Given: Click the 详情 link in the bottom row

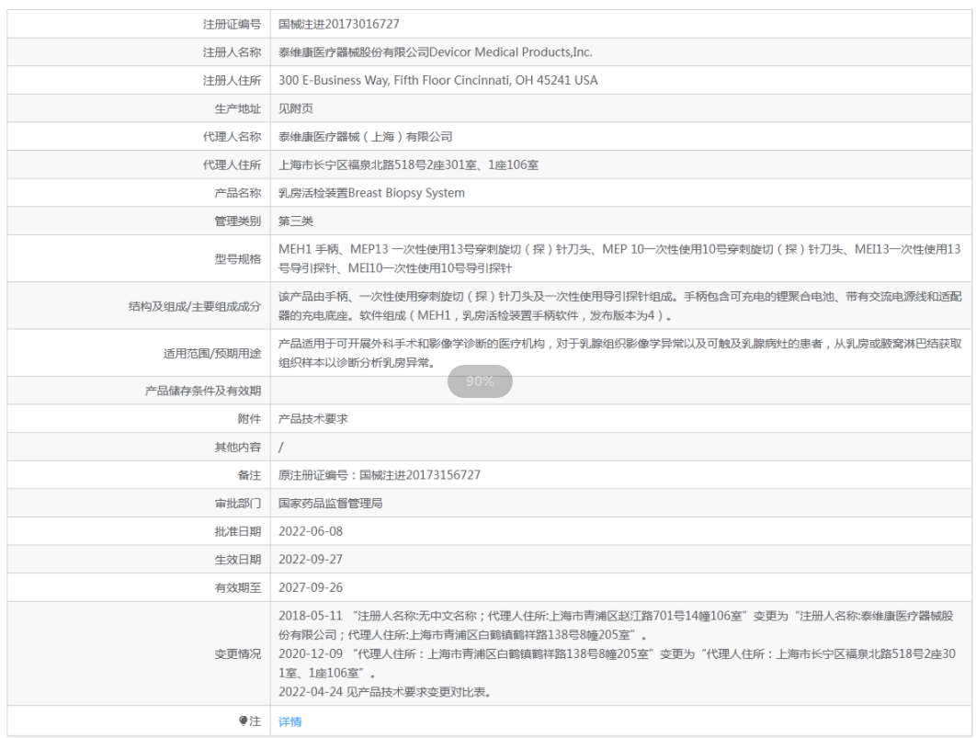Looking at the screenshot, I should pos(289,721).
